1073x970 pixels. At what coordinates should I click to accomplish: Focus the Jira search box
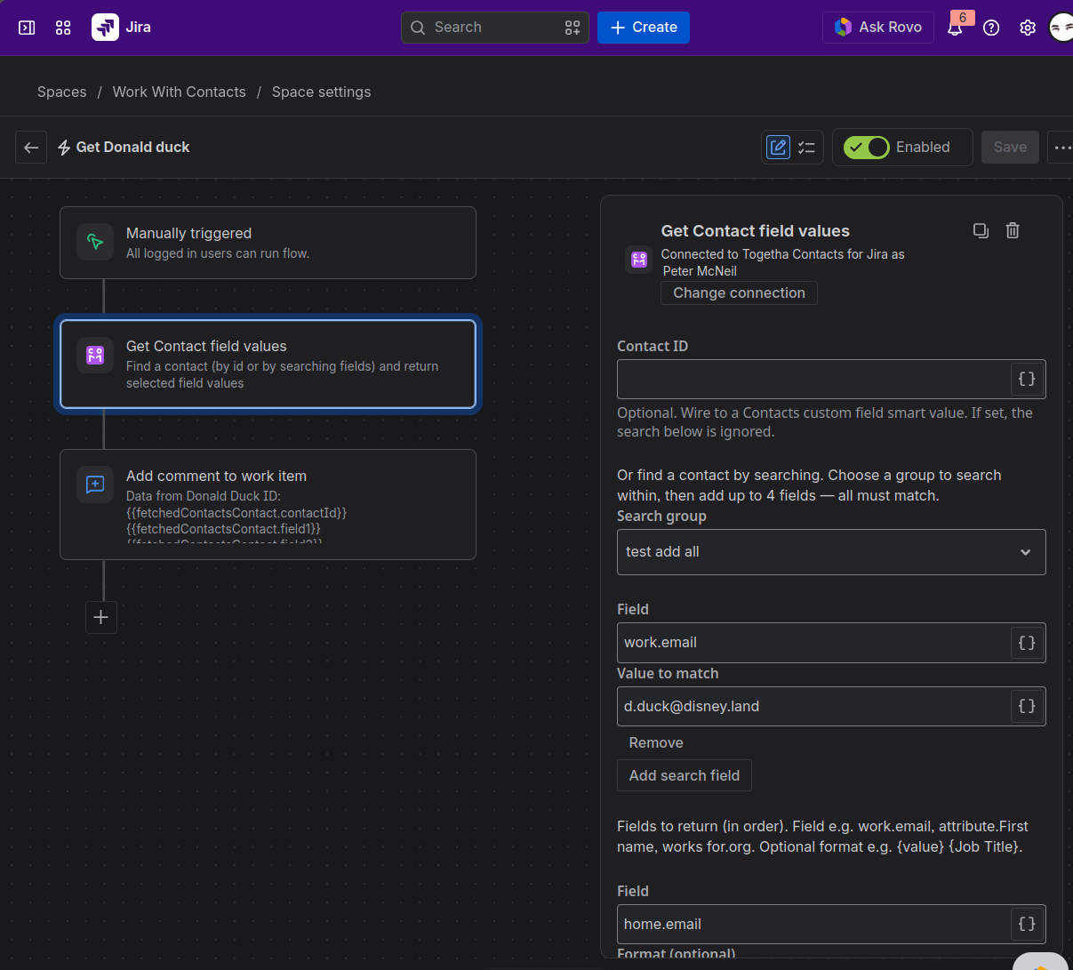495,28
